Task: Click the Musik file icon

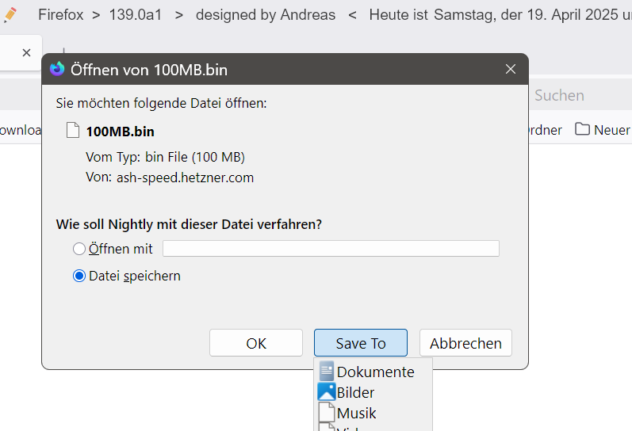Action: click(x=326, y=413)
